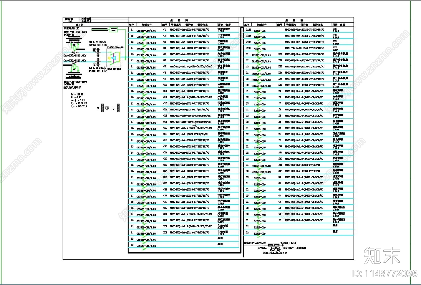
Task: Click circuit number 'Z14' cell
Action: click(x=280, y=171)
